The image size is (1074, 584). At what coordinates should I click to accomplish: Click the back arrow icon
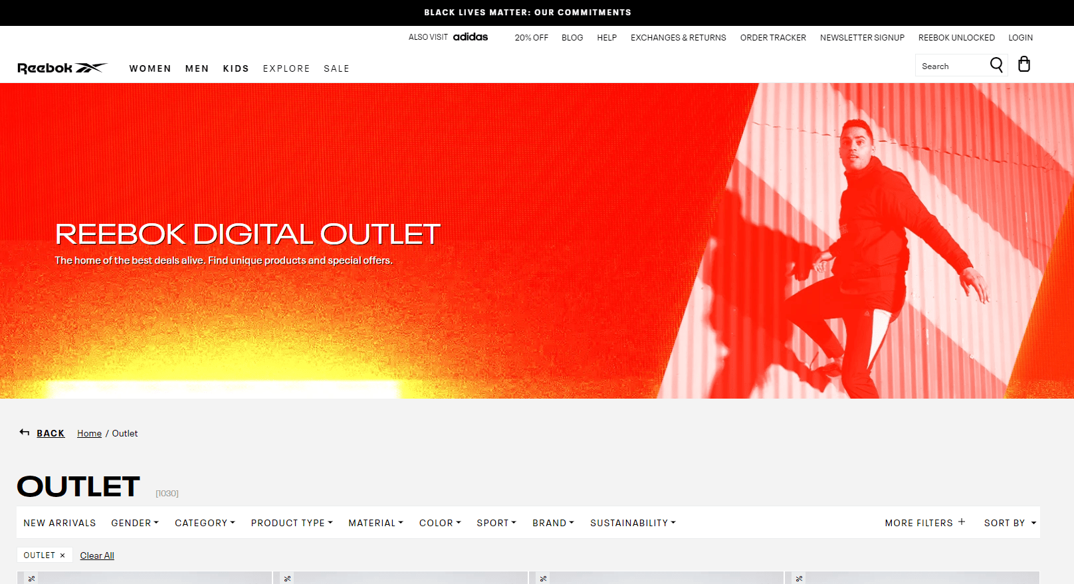click(x=25, y=433)
